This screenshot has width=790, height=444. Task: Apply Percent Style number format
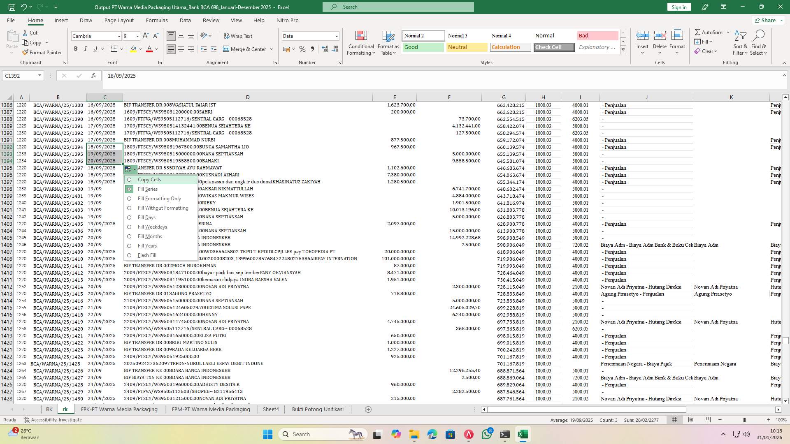pos(302,49)
